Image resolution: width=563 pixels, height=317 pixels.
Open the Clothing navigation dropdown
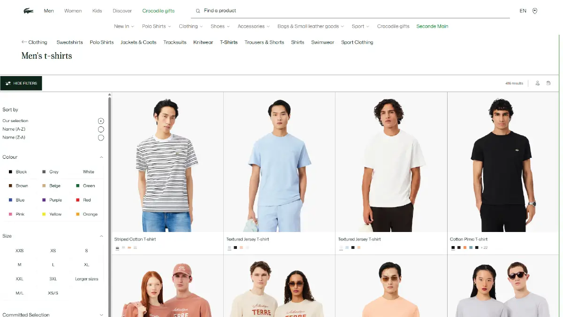tap(190, 26)
